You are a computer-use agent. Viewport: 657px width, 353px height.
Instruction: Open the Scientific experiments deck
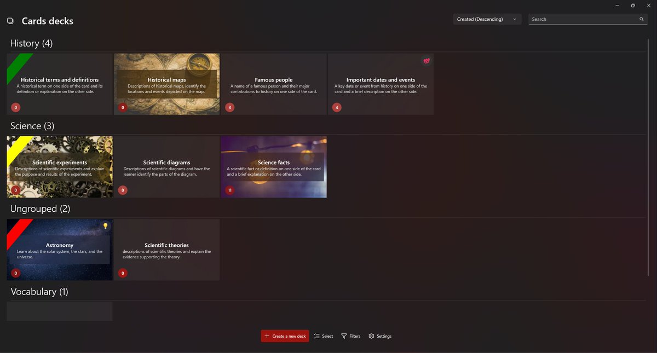[60, 167]
